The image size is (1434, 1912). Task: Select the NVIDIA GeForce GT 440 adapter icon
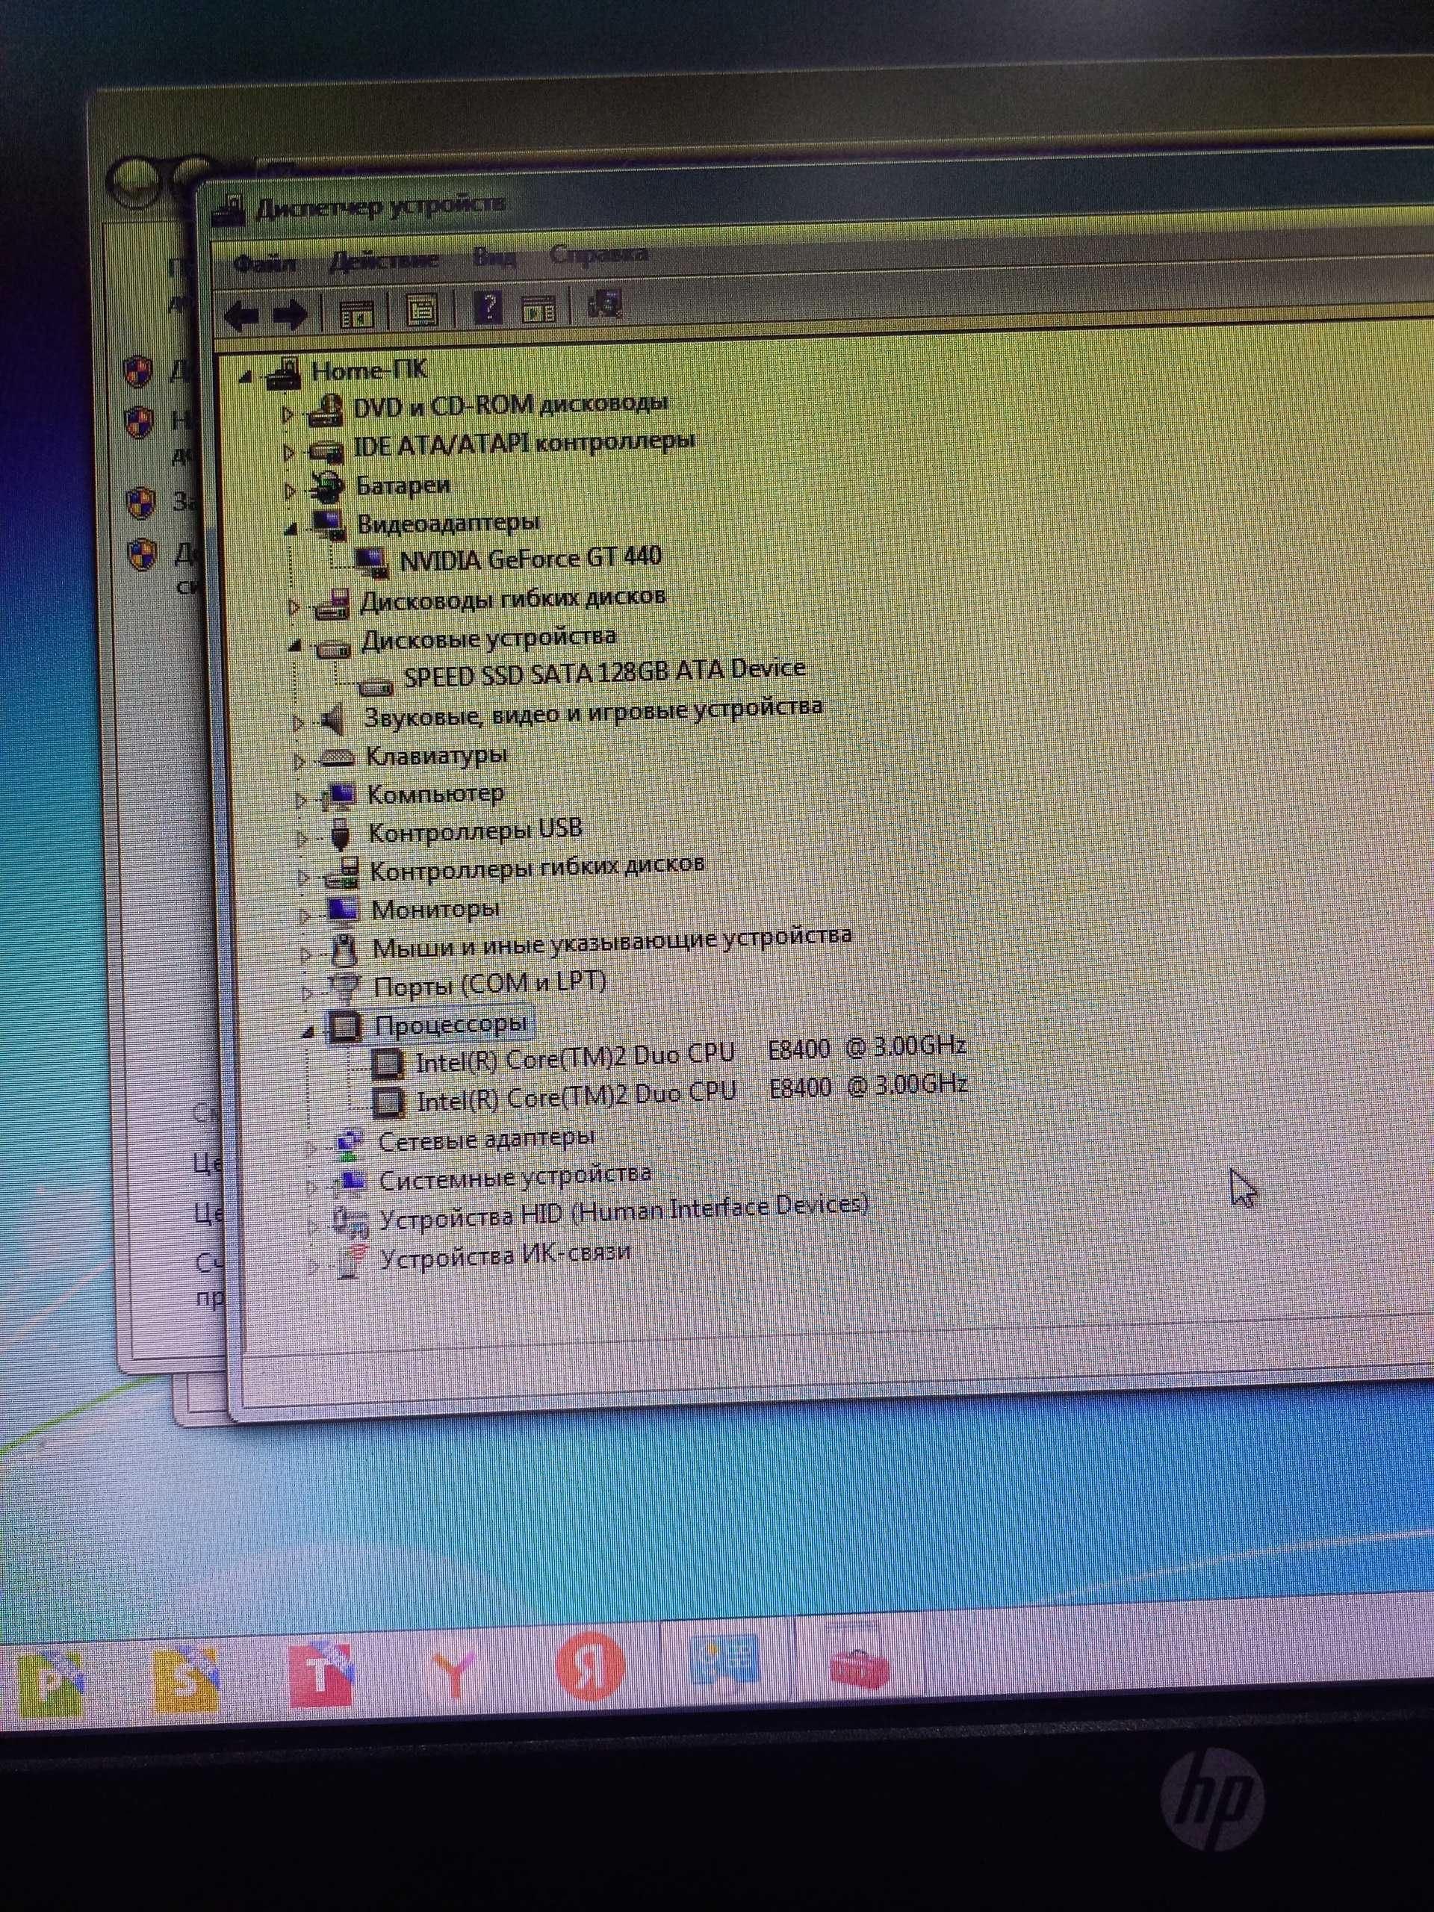373,562
